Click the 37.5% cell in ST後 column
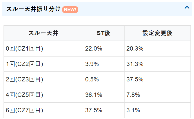The height and width of the screenshot is (119, 194). [94, 110]
